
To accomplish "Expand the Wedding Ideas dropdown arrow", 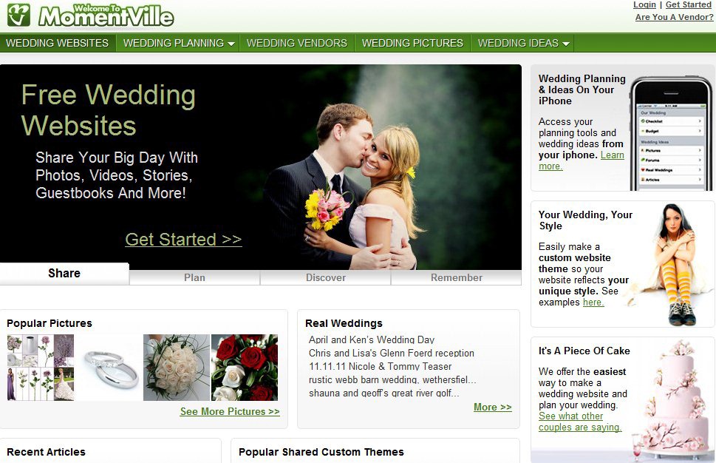I will point(566,44).
